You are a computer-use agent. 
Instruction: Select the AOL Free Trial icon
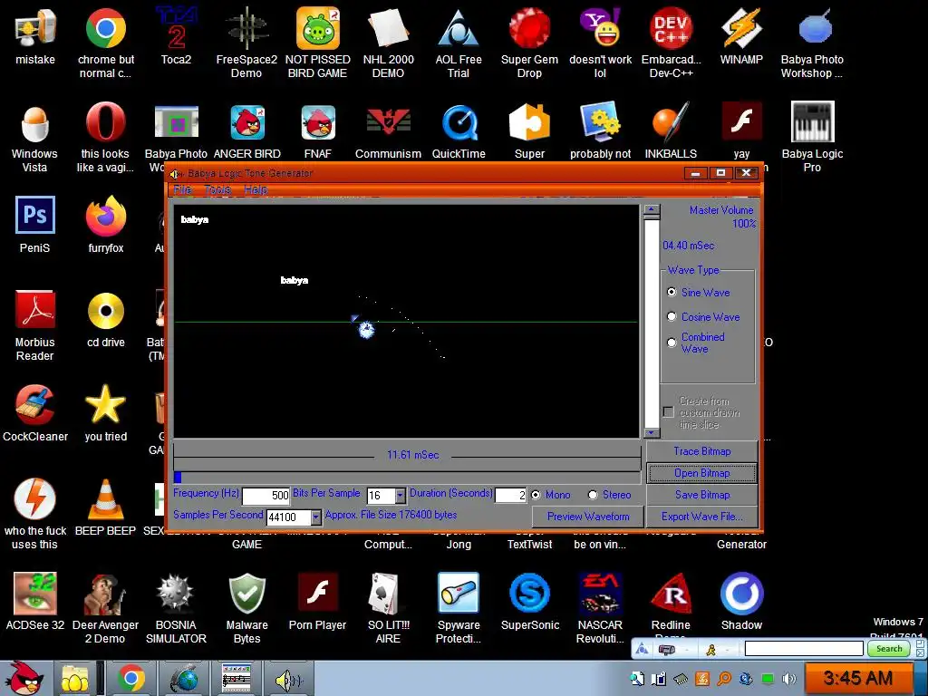click(x=459, y=43)
